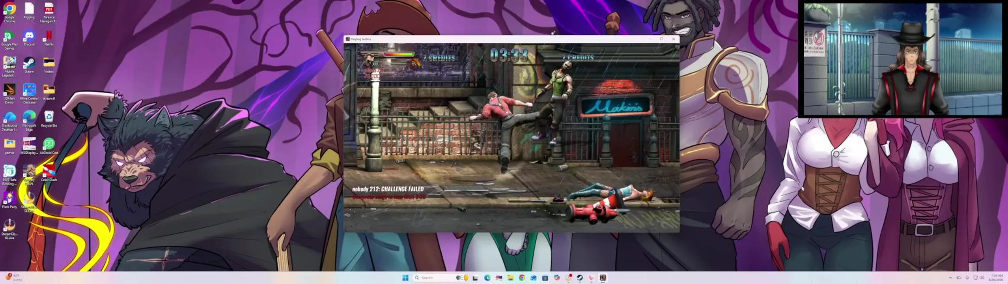1008x284 pixels.
Task: Open the volume control in system tray
Action: tap(982, 278)
